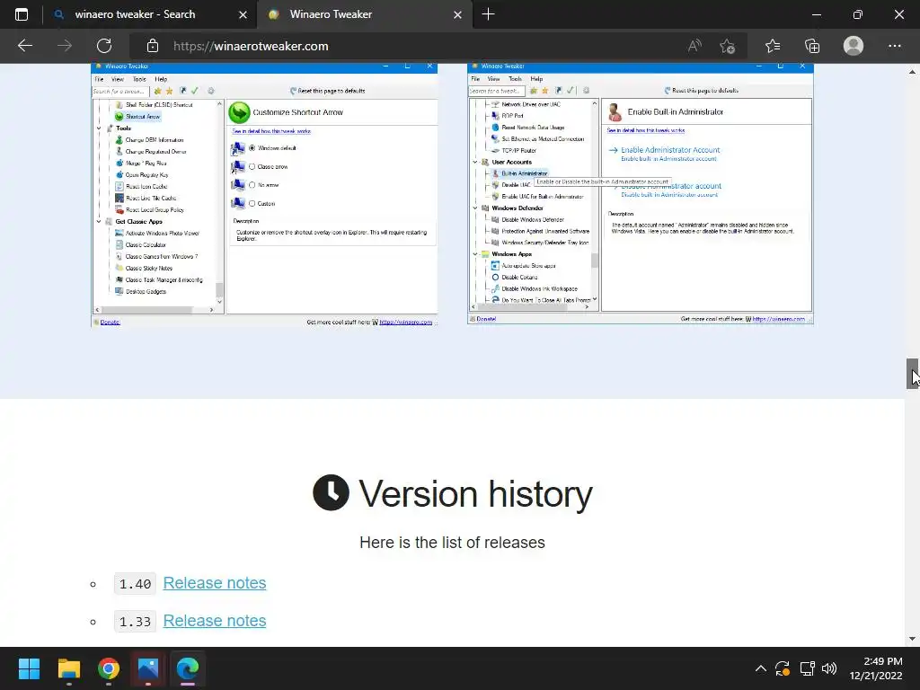This screenshot has width=920, height=690.
Task: Select Disable Cortana item in right screenshot
Action: click(515, 277)
